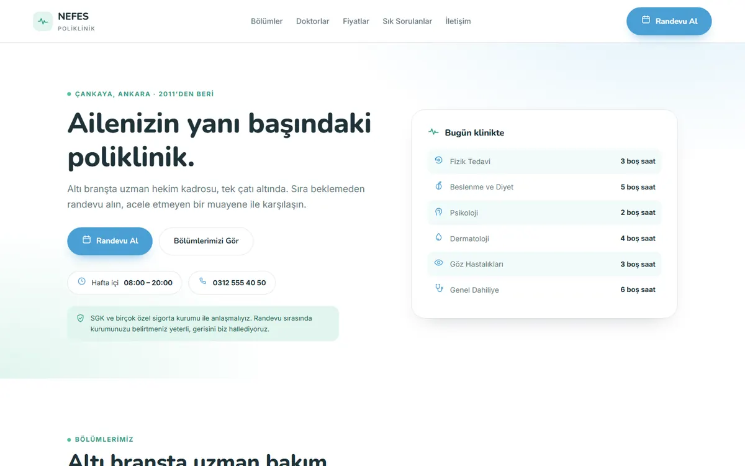The width and height of the screenshot is (745, 466).
Task: Select the Fizik Tedavi row
Action: [544, 162]
